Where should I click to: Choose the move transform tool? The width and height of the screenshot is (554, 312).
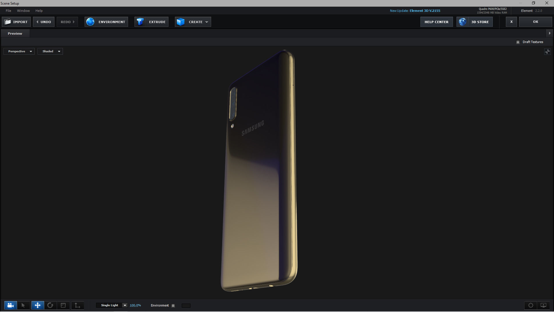coord(38,305)
